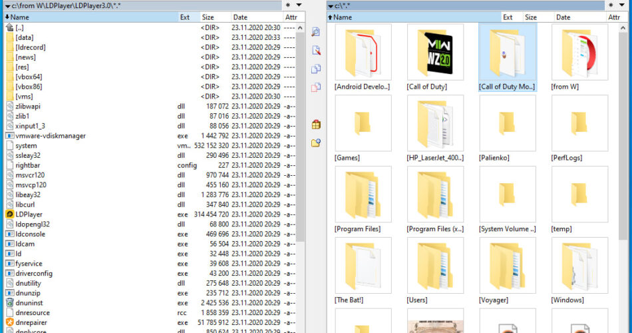The height and width of the screenshot is (333, 632).
Task: Sort left panel by Size column
Action: pos(216,17)
